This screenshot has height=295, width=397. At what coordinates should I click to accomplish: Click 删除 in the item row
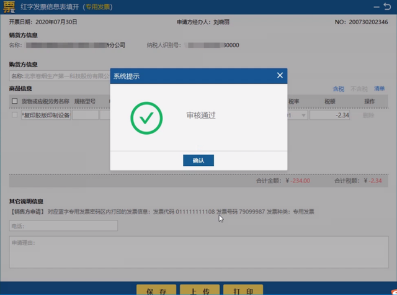click(x=369, y=116)
